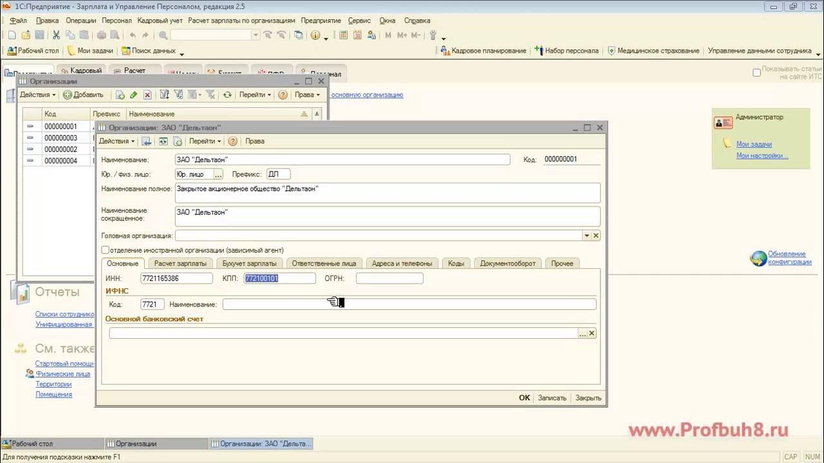Open the info (i) help icon
The width and height of the screenshot is (824, 463).
315,35
